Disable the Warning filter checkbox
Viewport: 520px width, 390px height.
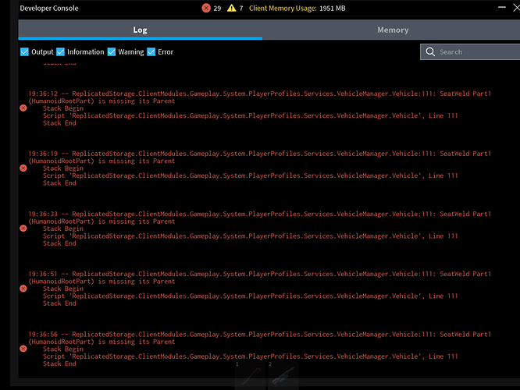pyautogui.click(x=112, y=52)
